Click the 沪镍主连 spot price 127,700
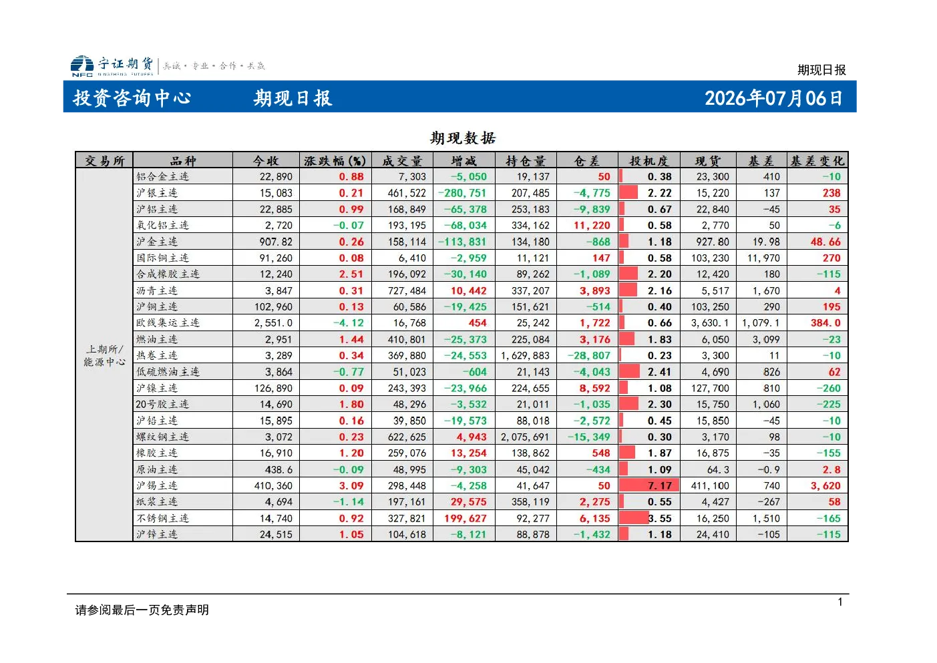This screenshot has width=937, height=663. point(710,388)
